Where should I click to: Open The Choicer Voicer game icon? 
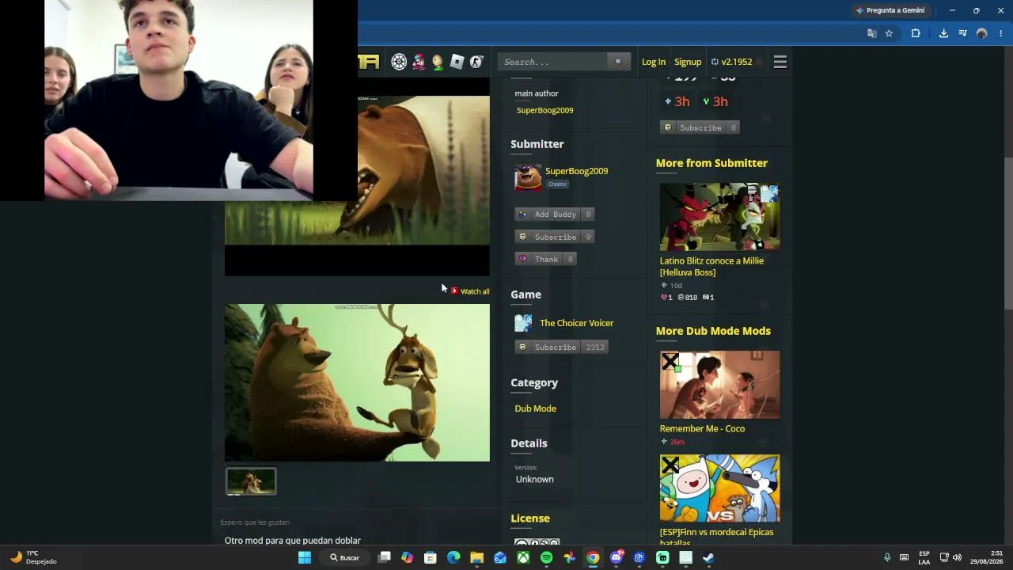(523, 323)
